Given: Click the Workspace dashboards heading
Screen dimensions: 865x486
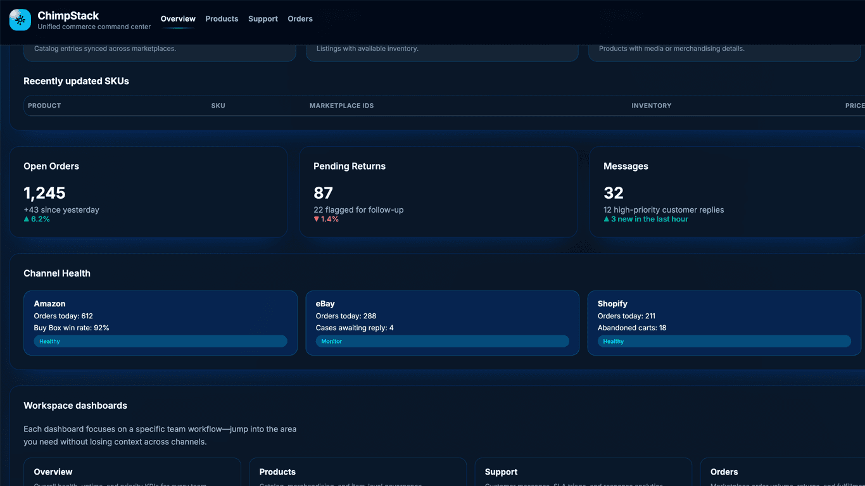Looking at the screenshot, I should click(x=75, y=406).
